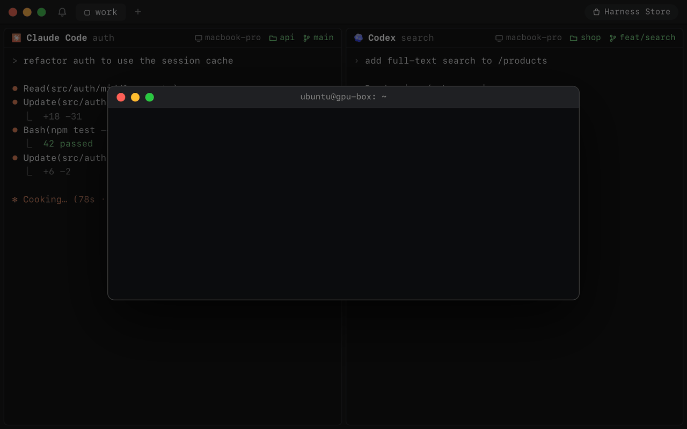Click the Harness Store bag icon
Screen dimensions: 687x429
pos(596,12)
